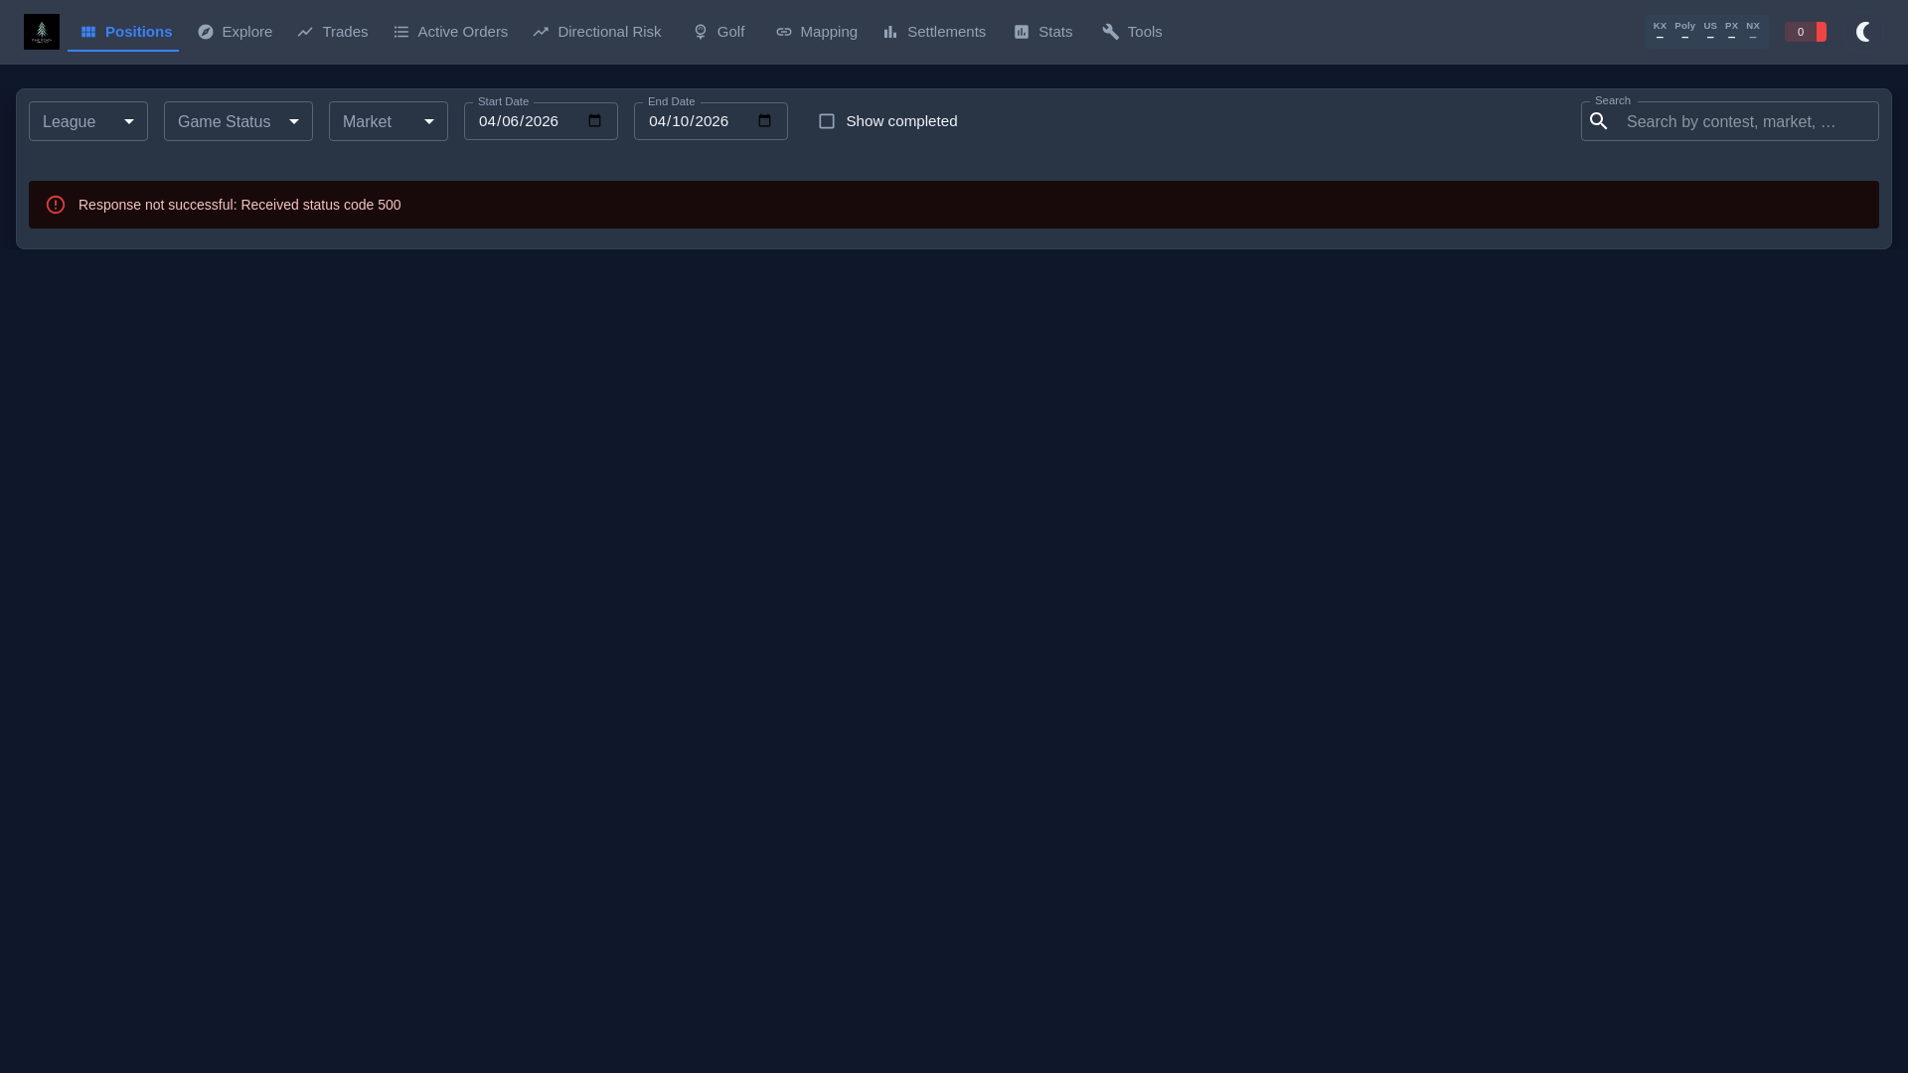Screen dimensions: 1908x1073
Task: Switch to the Trades tab
Action: click(x=333, y=32)
